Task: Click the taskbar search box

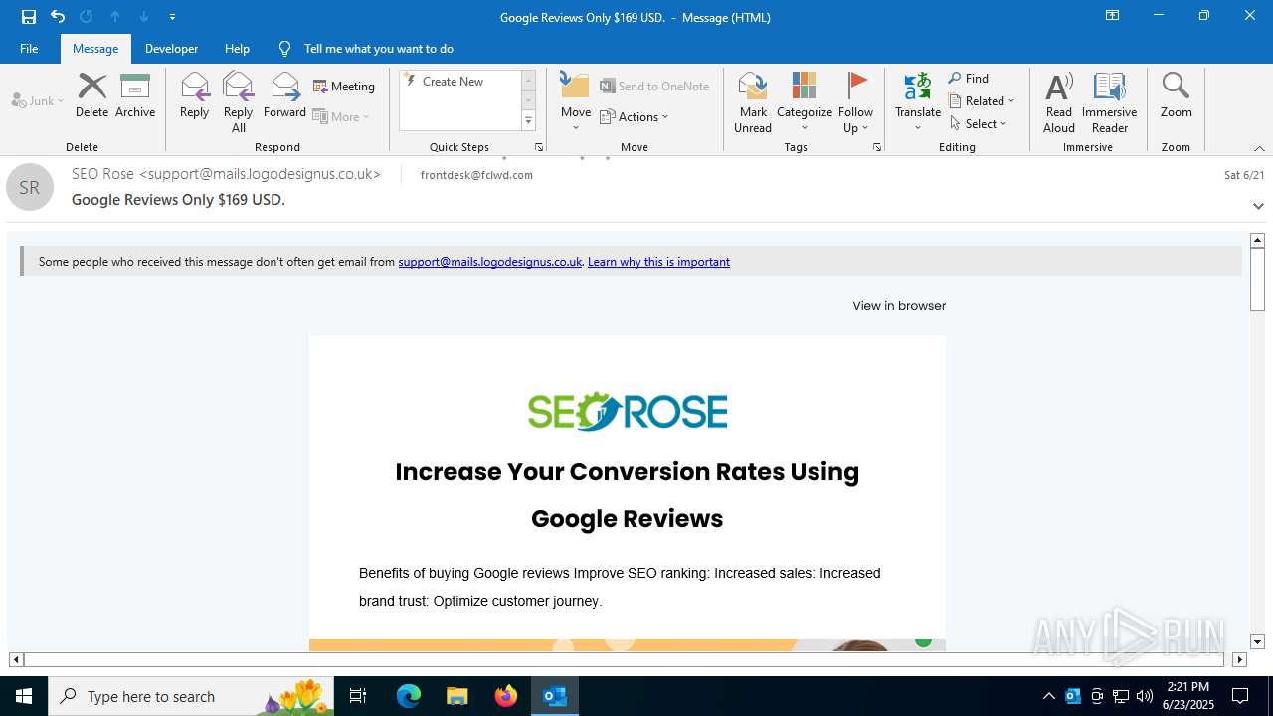Action: [191, 696]
